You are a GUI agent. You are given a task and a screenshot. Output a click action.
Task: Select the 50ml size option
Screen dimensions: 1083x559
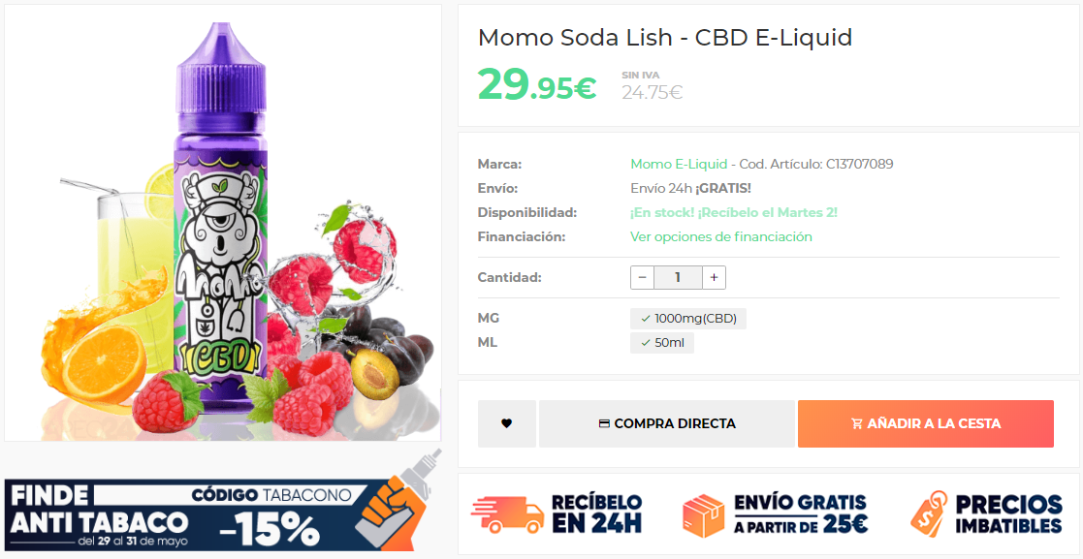662,343
